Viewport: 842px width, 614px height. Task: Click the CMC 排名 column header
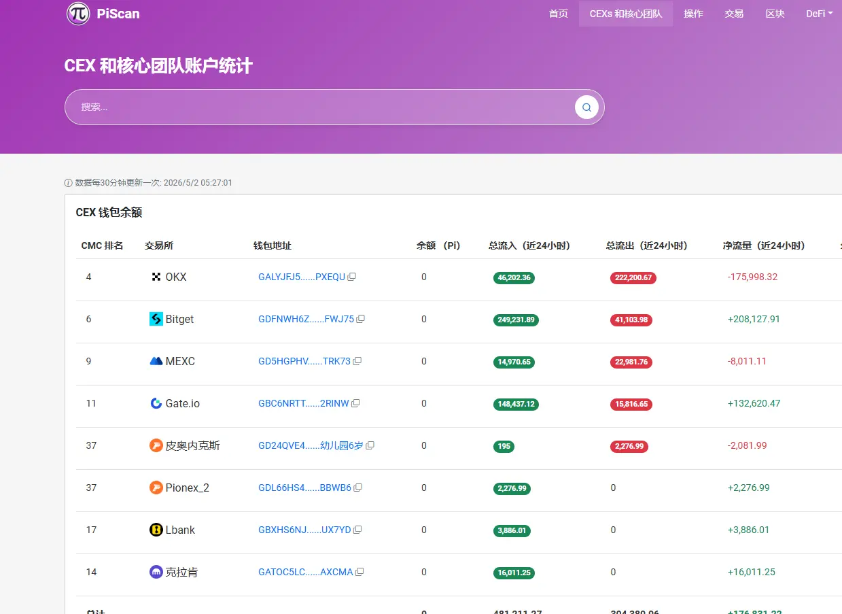[102, 245]
